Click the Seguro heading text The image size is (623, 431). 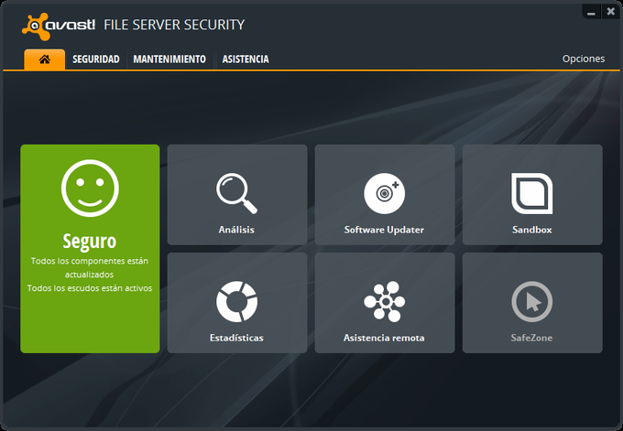(x=90, y=242)
